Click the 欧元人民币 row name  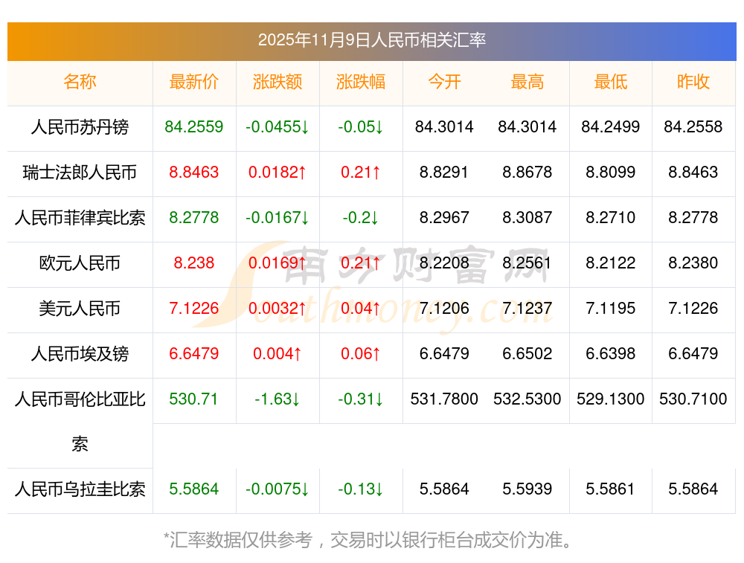[80, 263]
